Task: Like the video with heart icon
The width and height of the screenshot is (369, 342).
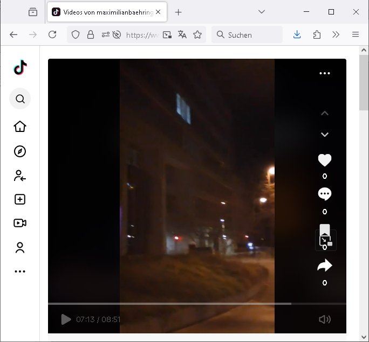Action: point(324,160)
